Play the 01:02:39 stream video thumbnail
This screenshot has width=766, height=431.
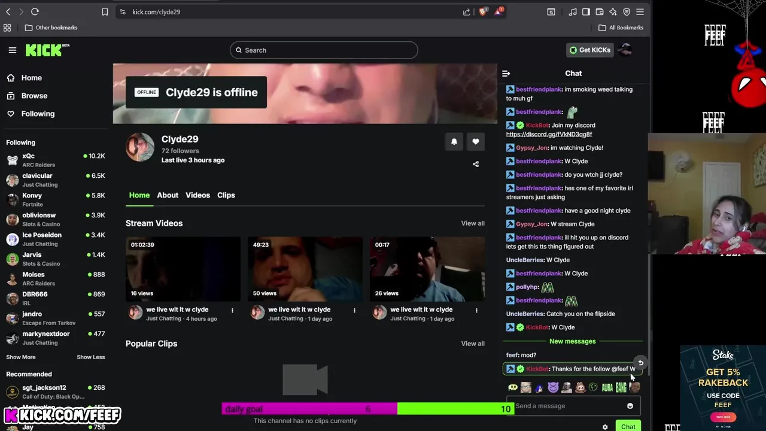click(183, 269)
